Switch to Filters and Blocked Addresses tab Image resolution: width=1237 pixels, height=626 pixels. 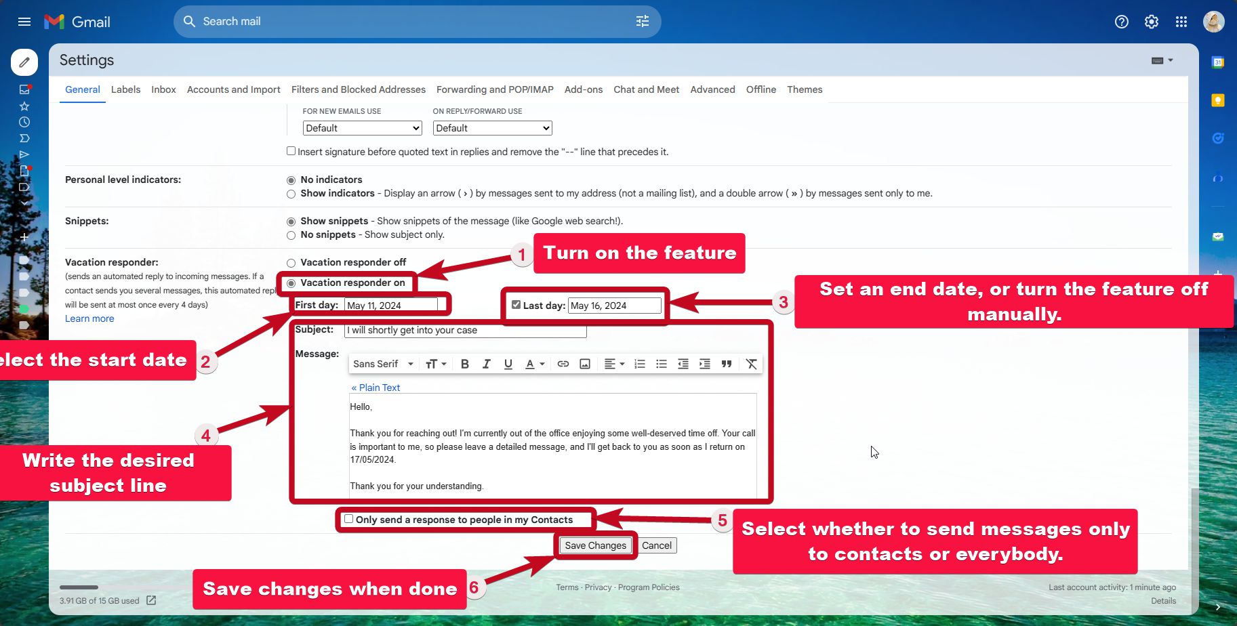[x=359, y=89]
